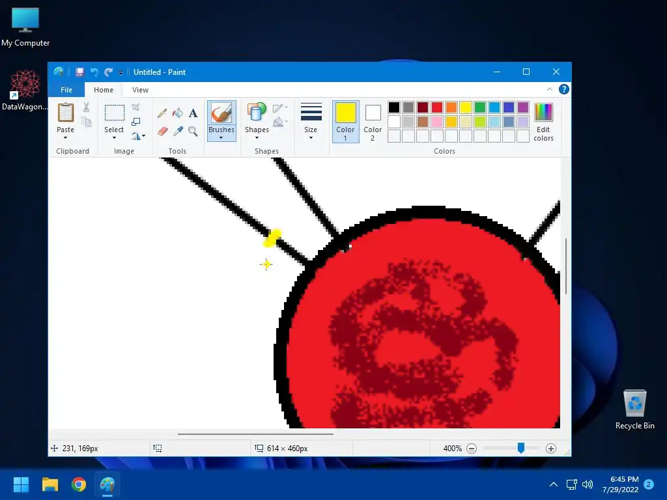Viewport: 667px width, 500px height.
Task: Pick the green color swatch
Action: point(480,107)
